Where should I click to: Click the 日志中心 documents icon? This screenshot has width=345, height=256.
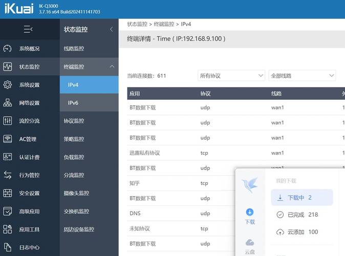pos(8,247)
